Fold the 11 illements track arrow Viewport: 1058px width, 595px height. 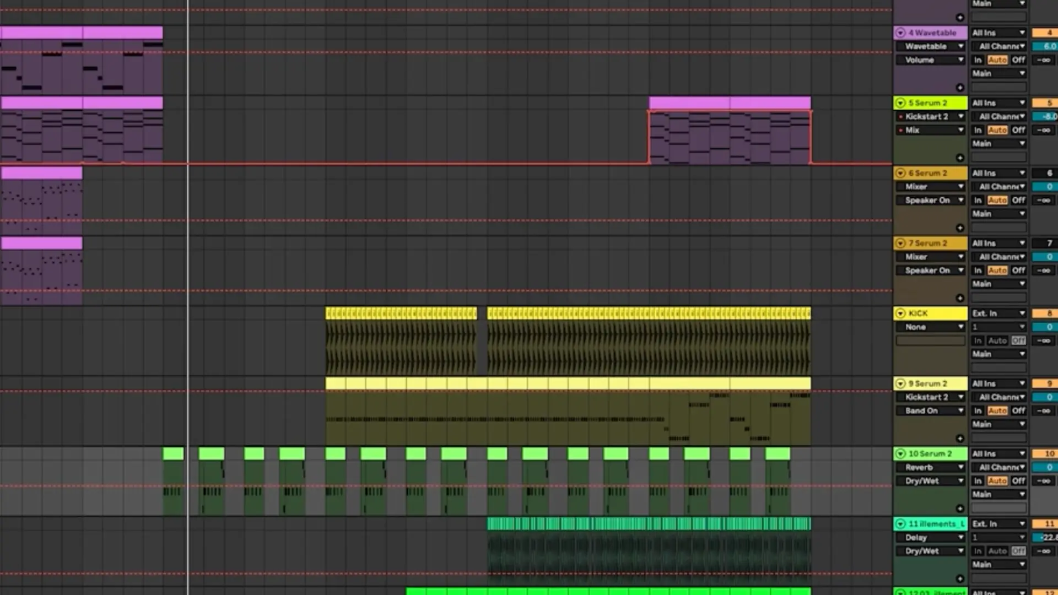(x=900, y=524)
